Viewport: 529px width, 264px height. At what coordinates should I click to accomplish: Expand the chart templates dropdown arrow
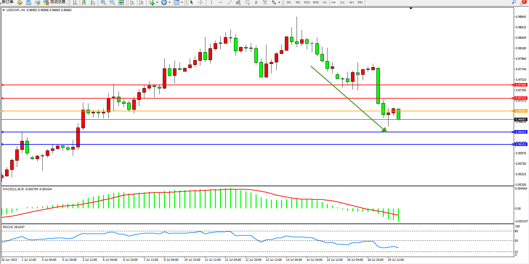182,3
